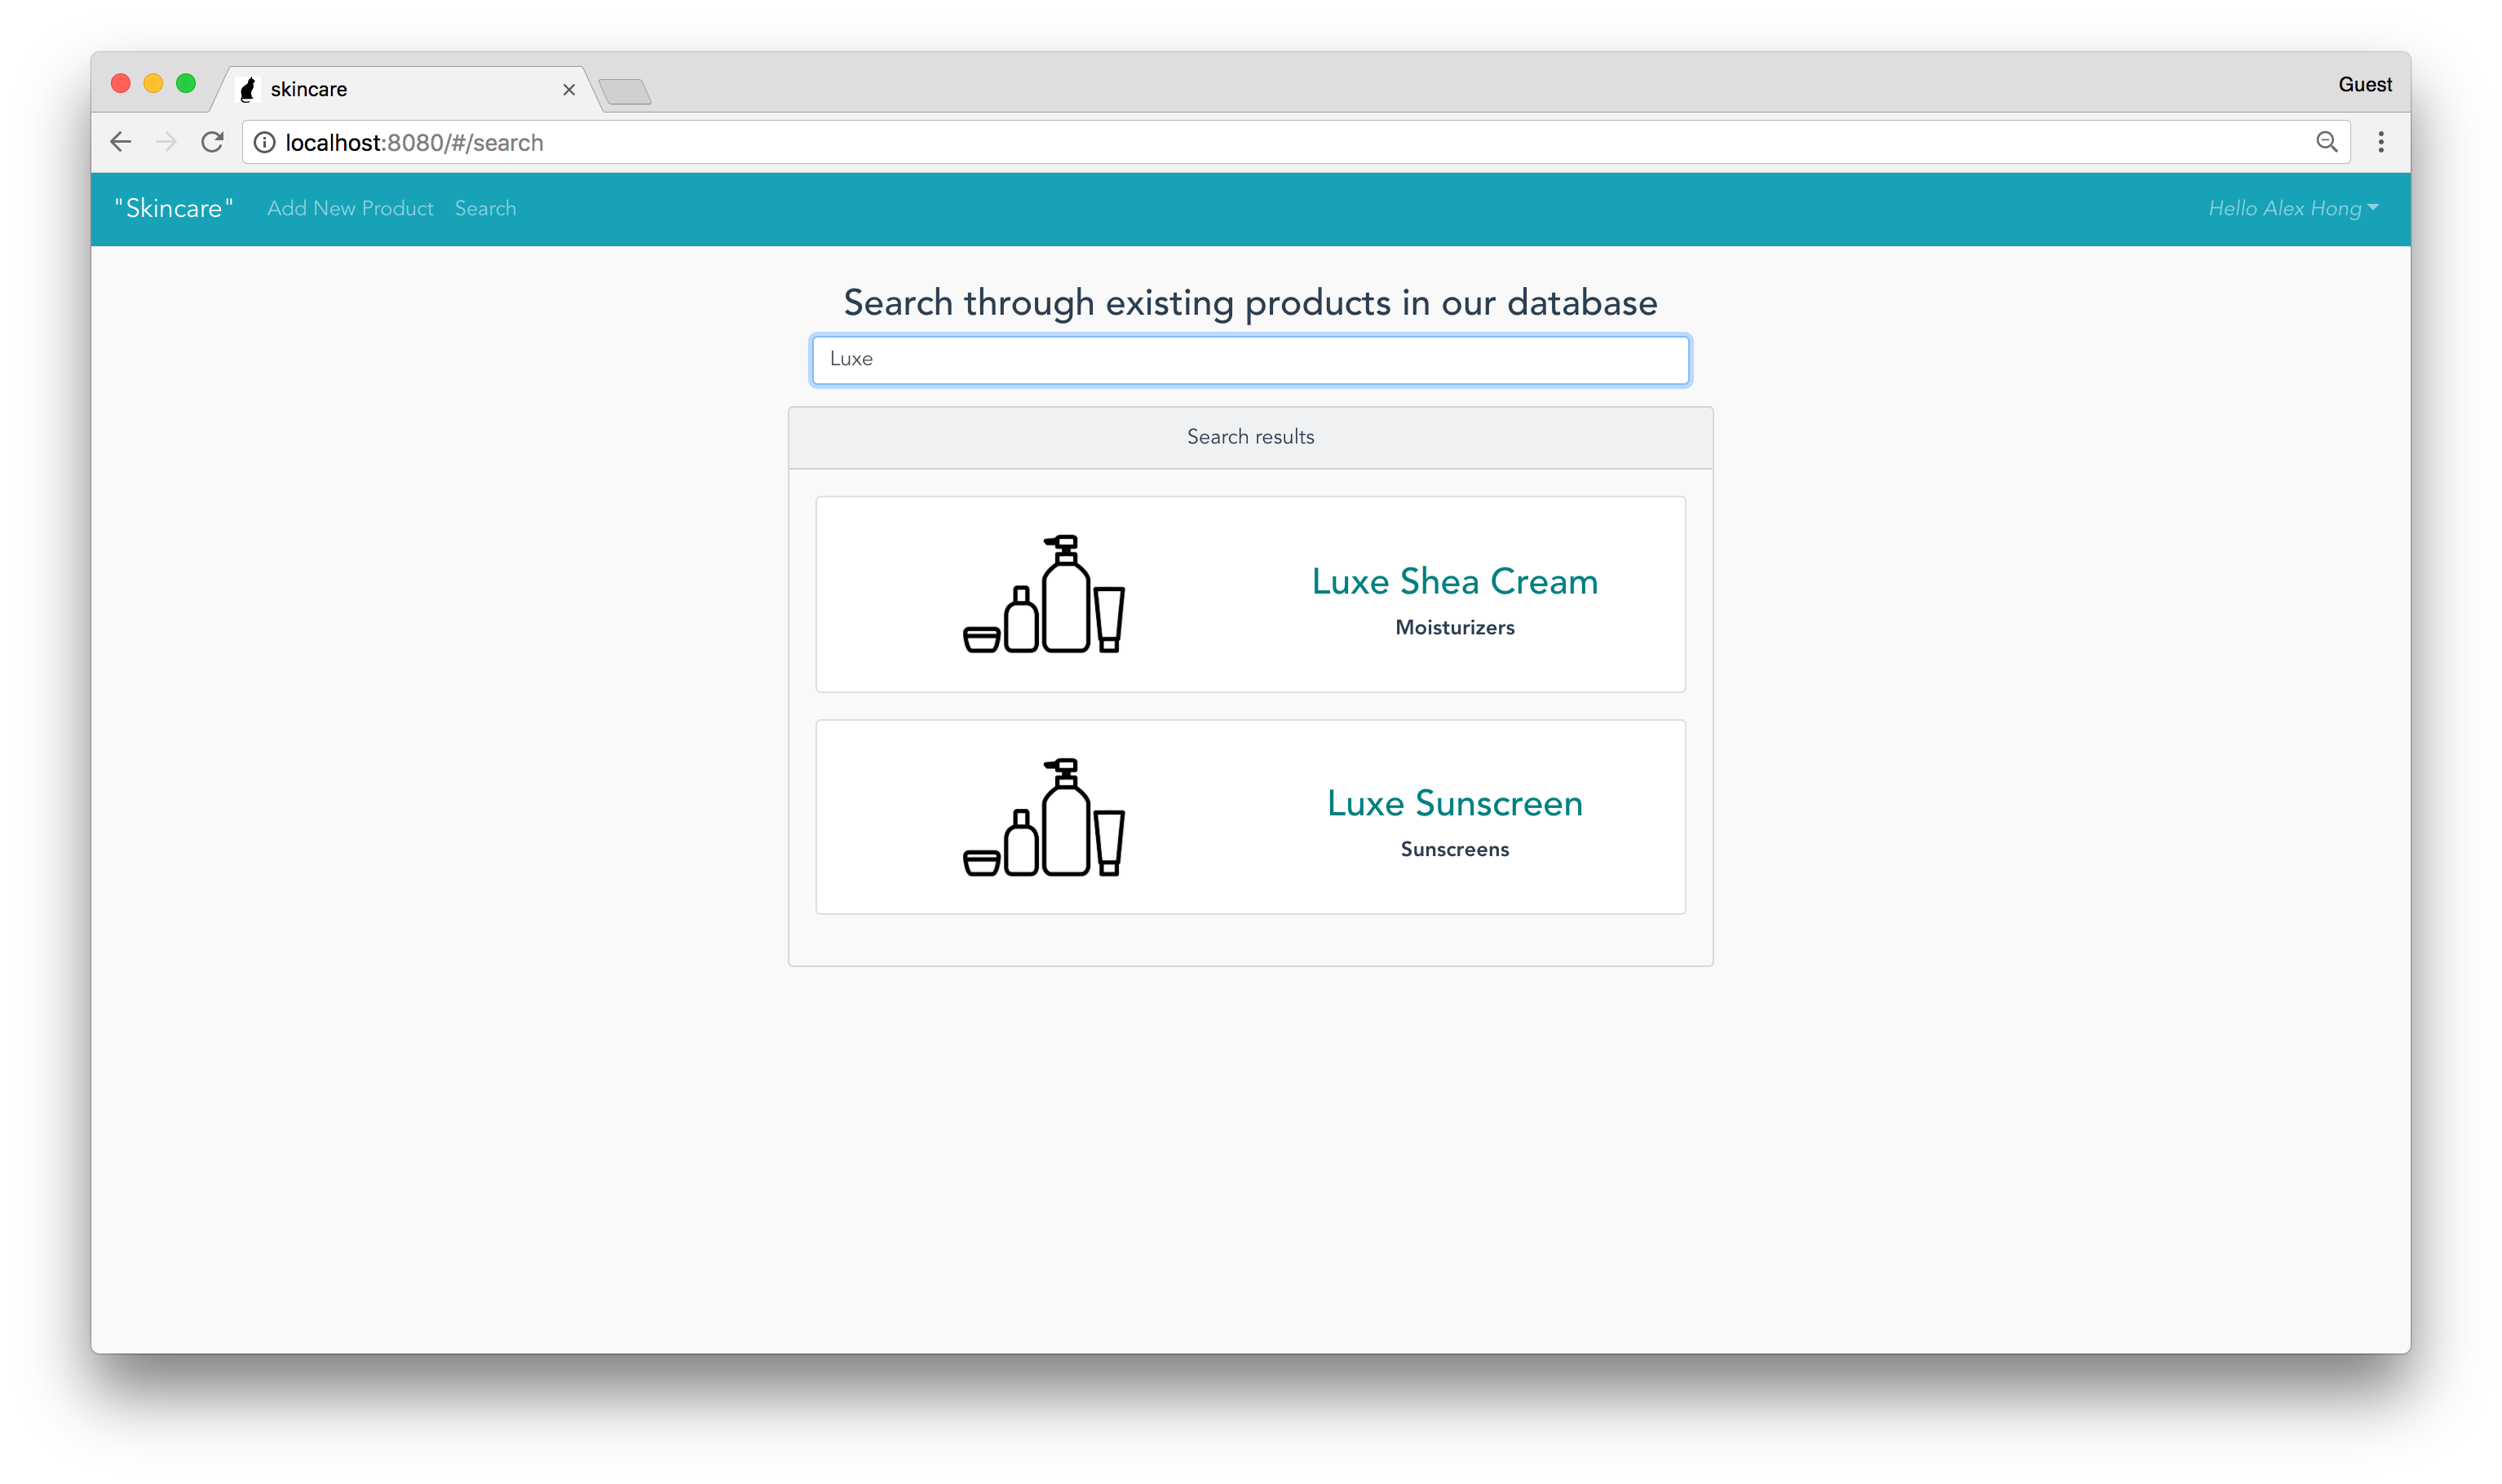Navigate back using the browser arrow
The image size is (2502, 1484).
120,142
